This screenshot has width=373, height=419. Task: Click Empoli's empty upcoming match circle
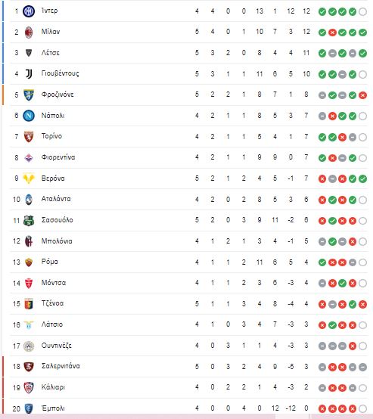point(362,408)
